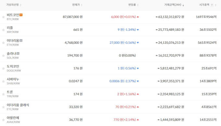Click the AVAX/KRW pair label
The height and width of the screenshot is (126, 221).
coord(13,122)
